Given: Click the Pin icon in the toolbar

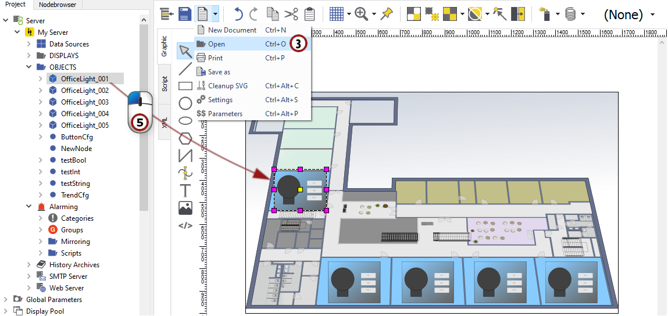Looking at the screenshot, I should pyautogui.click(x=387, y=14).
